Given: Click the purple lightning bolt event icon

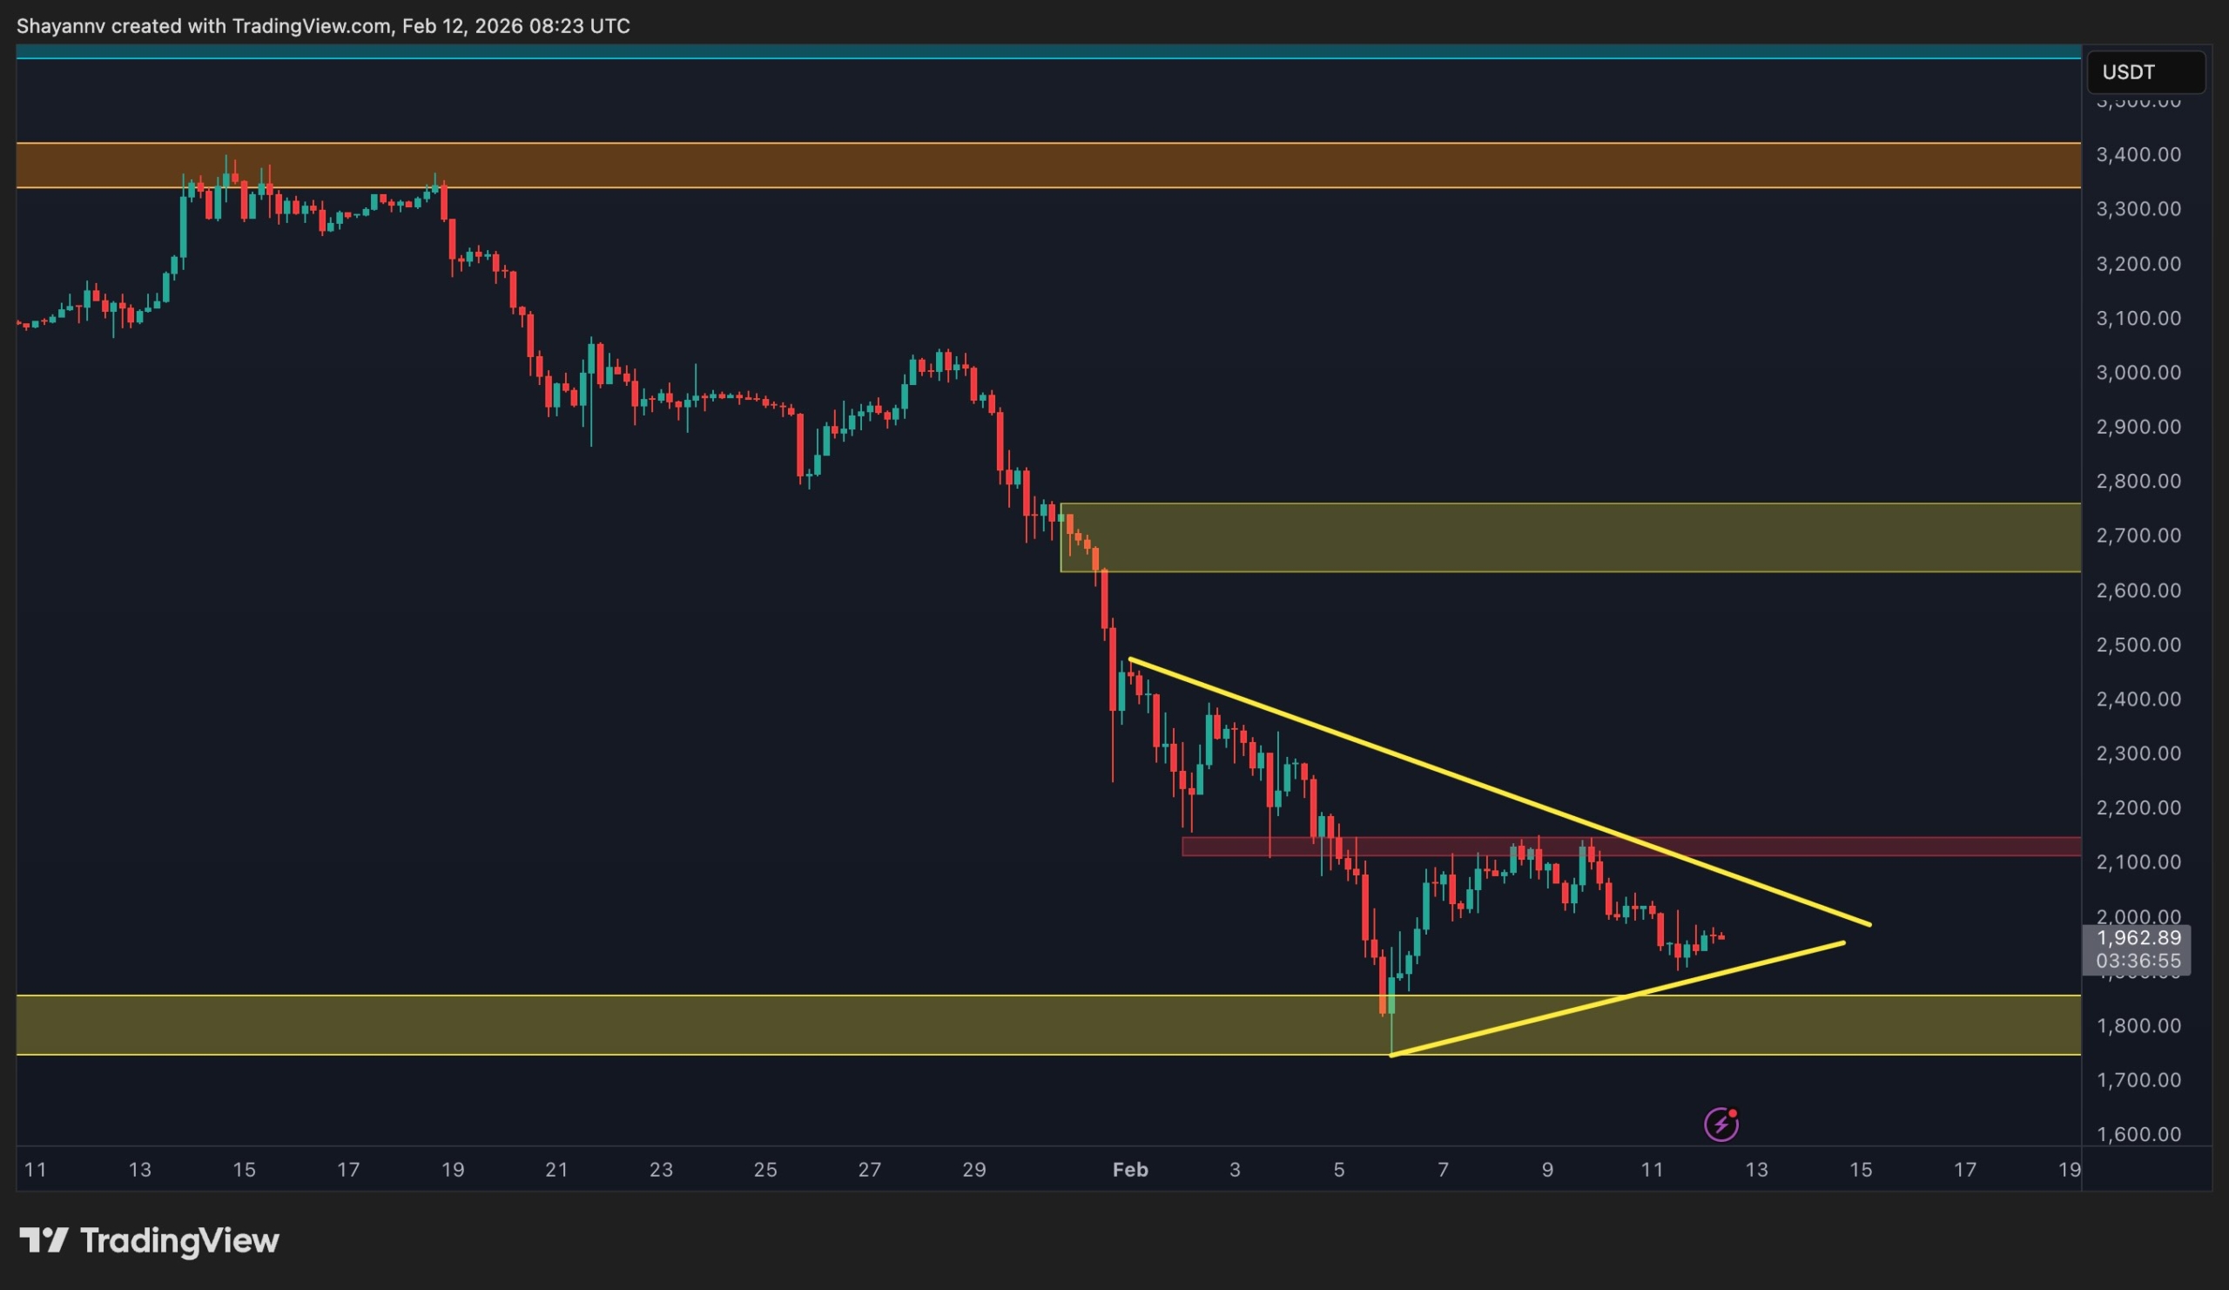Looking at the screenshot, I should point(1721,1125).
